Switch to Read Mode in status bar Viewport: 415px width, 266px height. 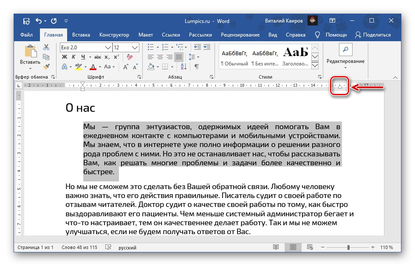(277, 247)
